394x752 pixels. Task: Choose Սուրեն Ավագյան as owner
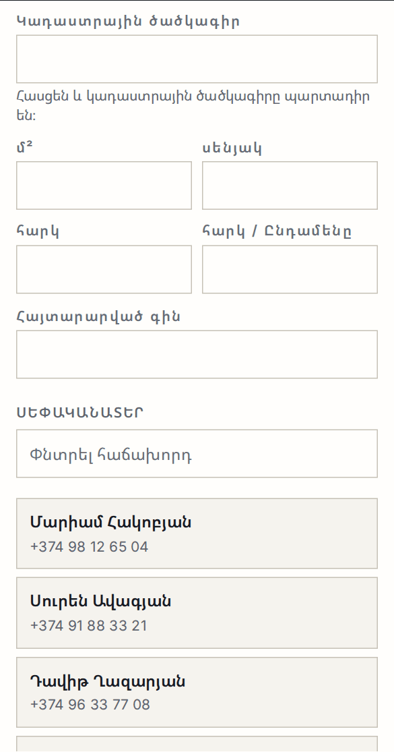197,612
